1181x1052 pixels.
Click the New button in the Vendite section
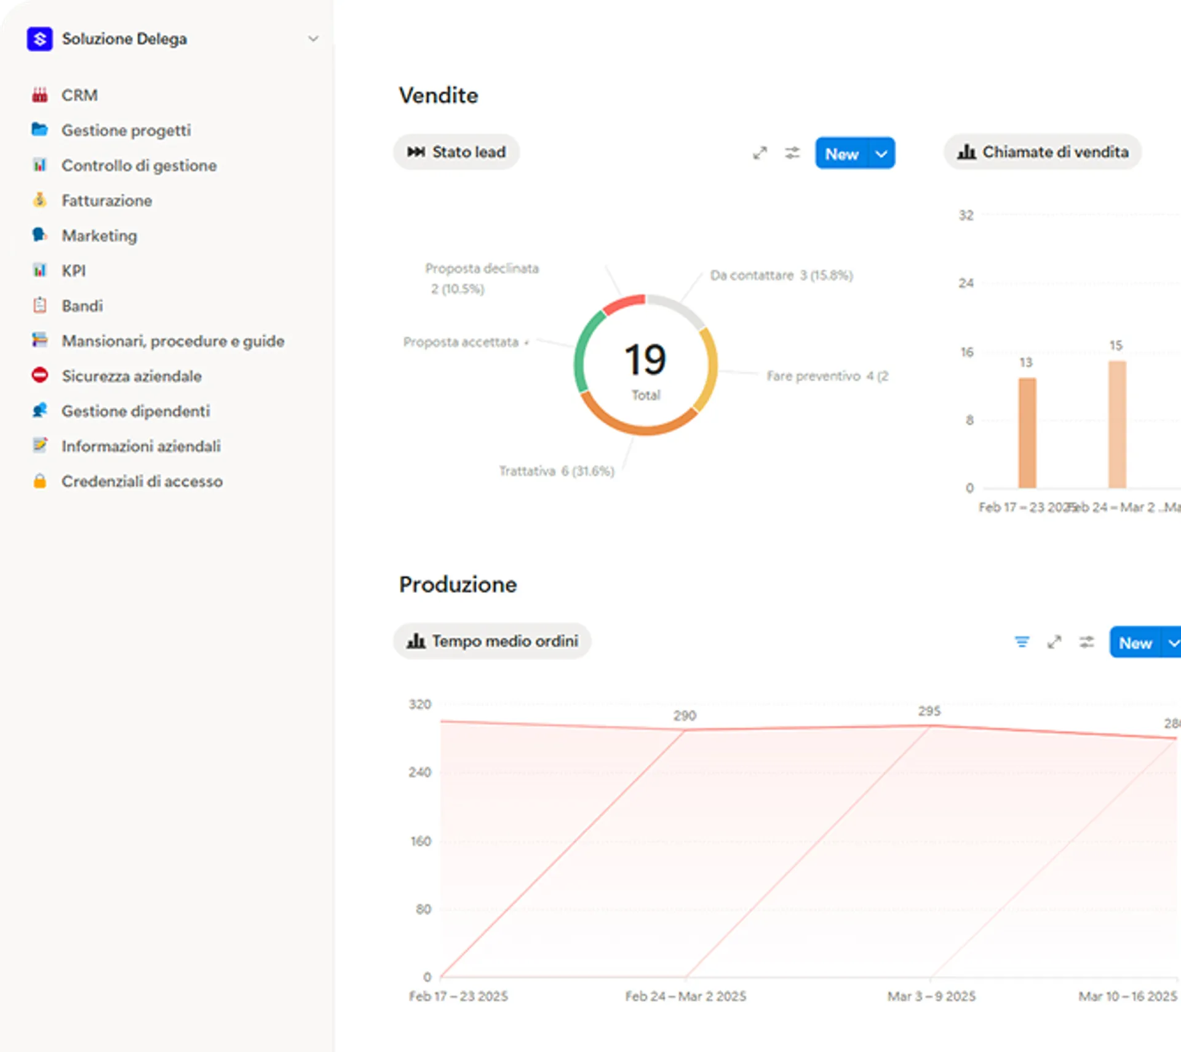[842, 153]
